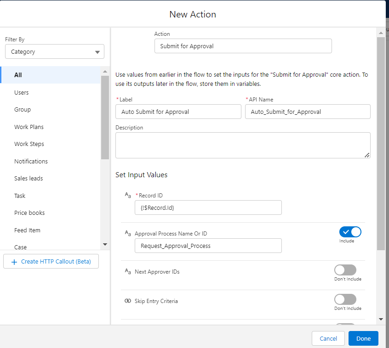Click the down arrow of the main panel scrollbar
The width and height of the screenshot is (389, 348).
pyautogui.click(x=381, y=319)
